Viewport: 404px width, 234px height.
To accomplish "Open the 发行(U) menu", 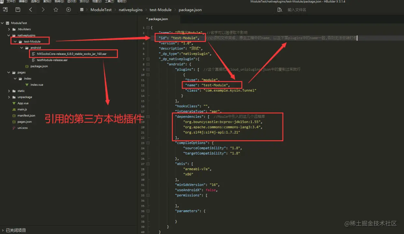I will 84,2.
